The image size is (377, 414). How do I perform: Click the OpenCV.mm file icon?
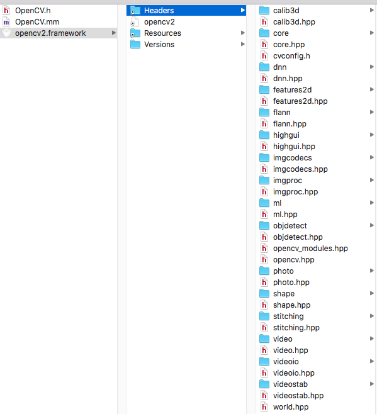6,22
